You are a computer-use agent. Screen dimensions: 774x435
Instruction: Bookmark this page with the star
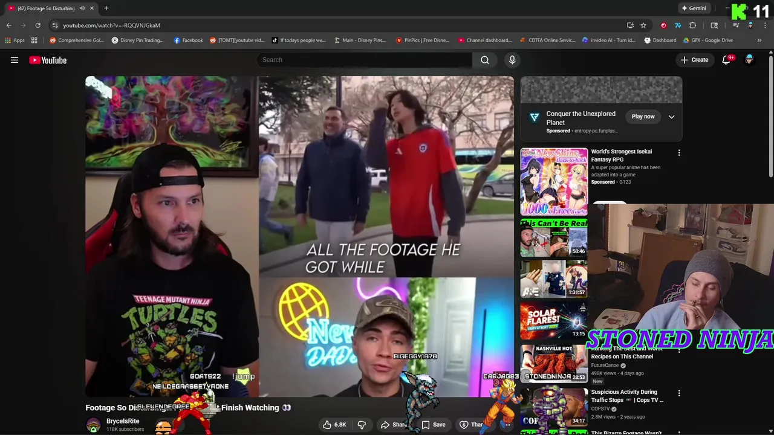coord(643,25)
